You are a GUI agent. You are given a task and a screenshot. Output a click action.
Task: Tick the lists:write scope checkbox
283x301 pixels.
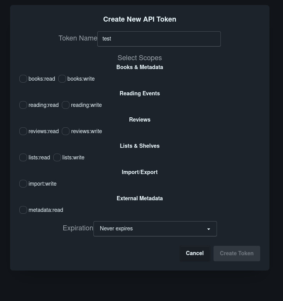(x=57, y=157)
